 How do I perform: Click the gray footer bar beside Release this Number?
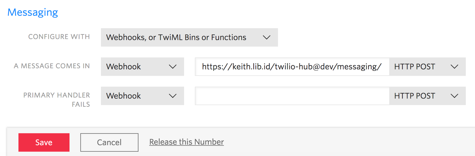[341, 142]
